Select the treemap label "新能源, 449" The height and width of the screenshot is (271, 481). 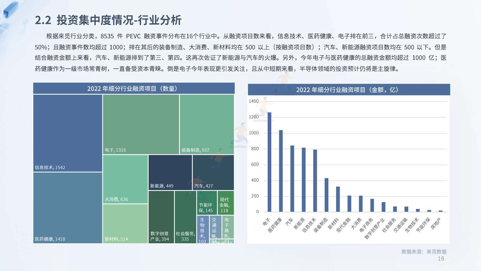162,186
